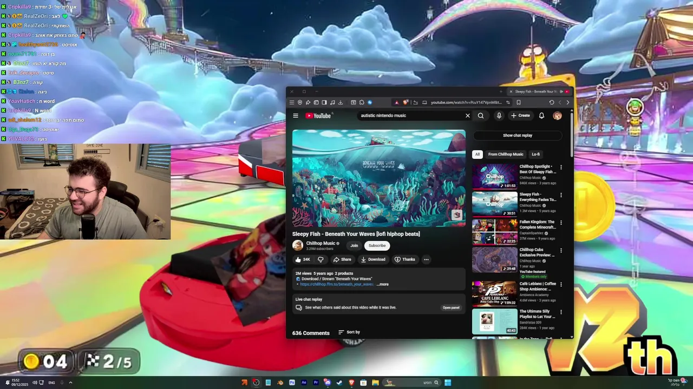The width and height of the screenshot is (693, 389).
Task: Click the browser sidebar menu icon
Action: tap(292, 102)
